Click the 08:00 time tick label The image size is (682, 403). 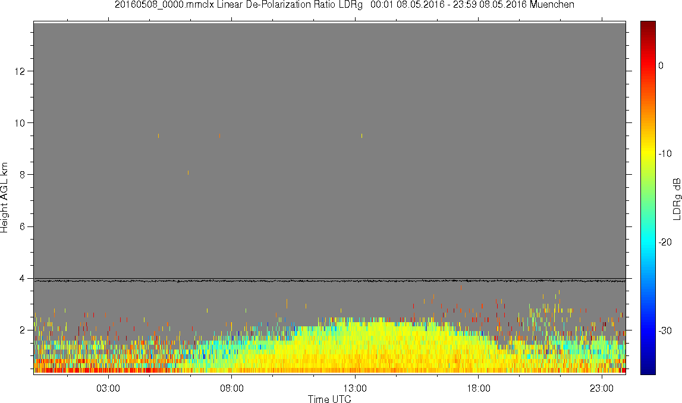click(x=231, y=388)
